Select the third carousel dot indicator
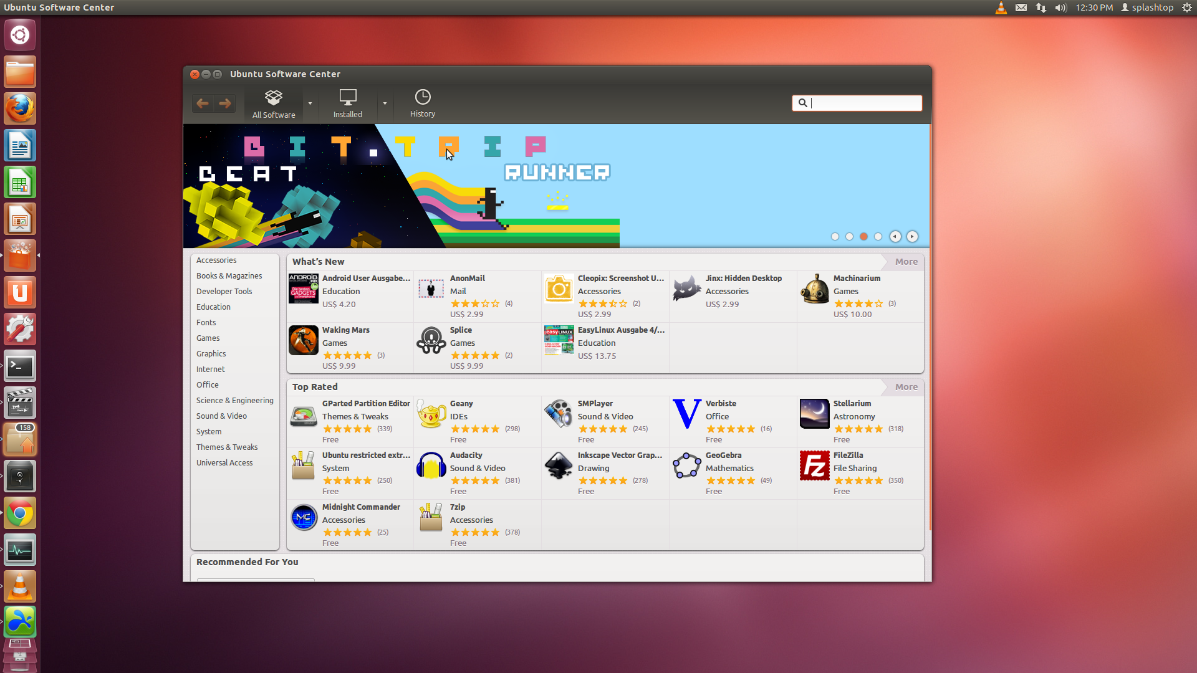1197x673 pixels. (x=863, y=236)
